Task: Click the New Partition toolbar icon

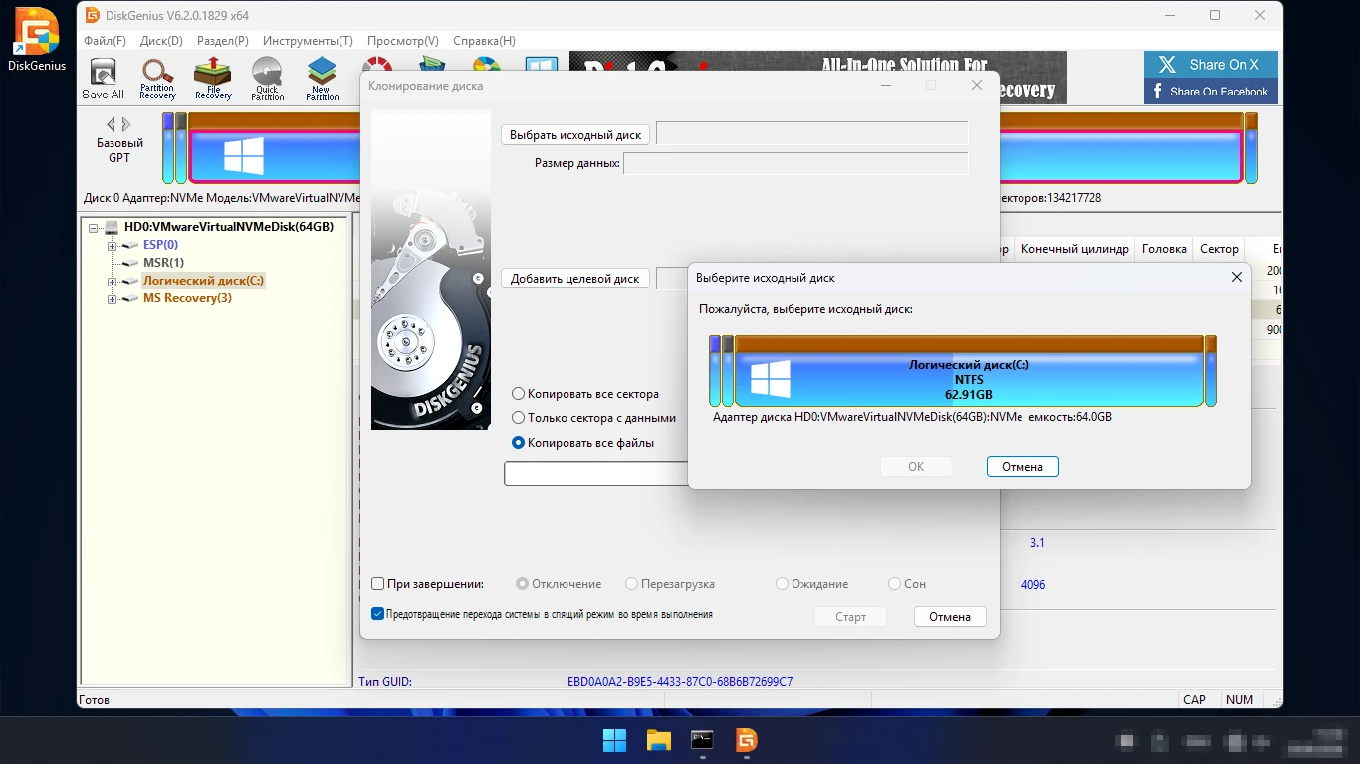Action: [322, 79]
